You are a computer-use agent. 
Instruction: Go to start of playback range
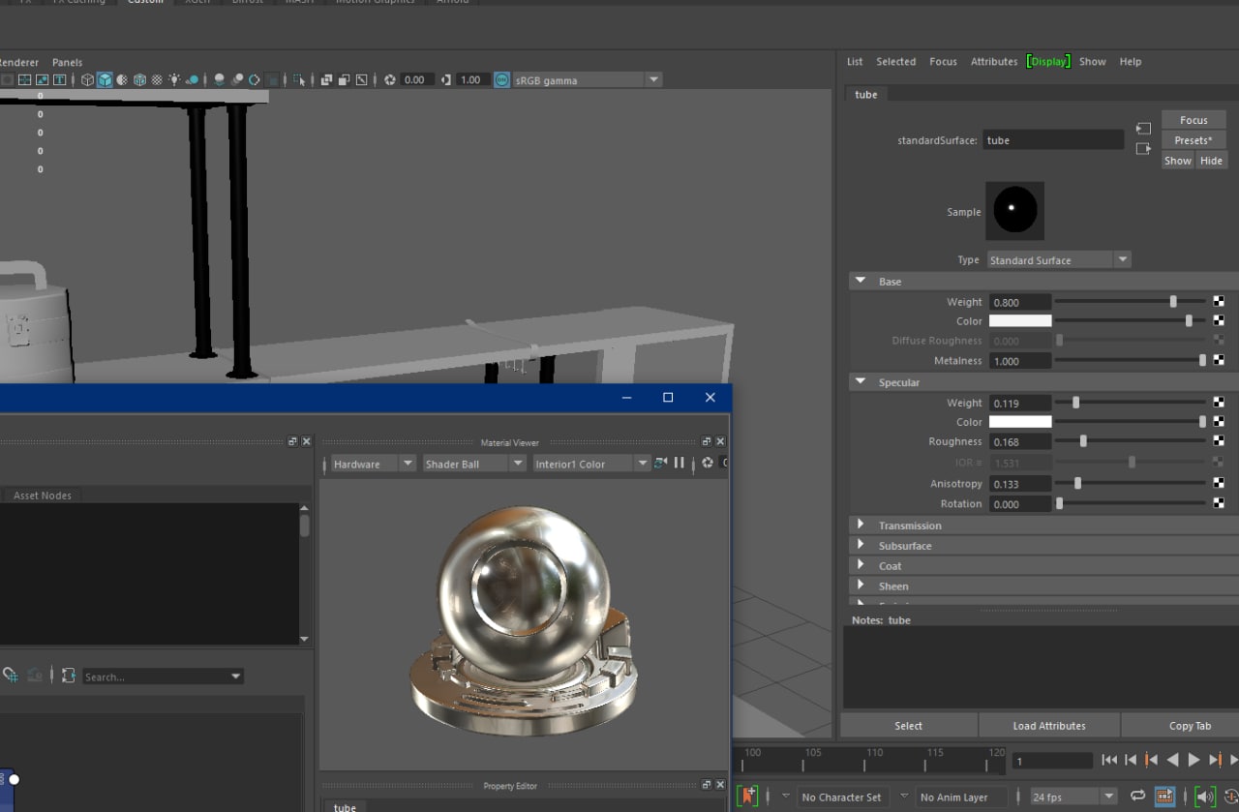[x=1110, y=761]
